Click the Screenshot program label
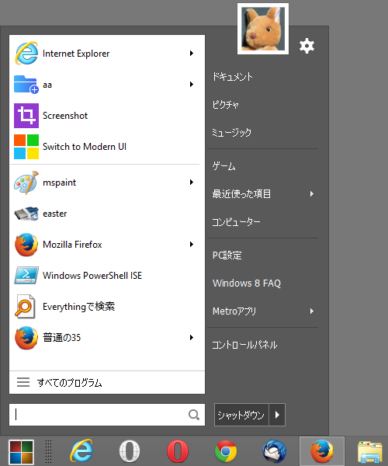388x466 pixels. pos(65,116)
